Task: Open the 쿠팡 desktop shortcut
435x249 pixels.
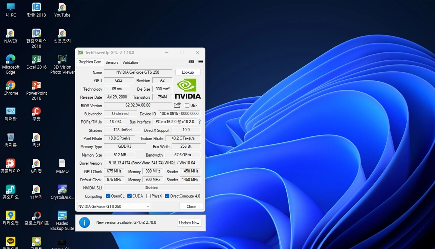Action: (36, 114)
